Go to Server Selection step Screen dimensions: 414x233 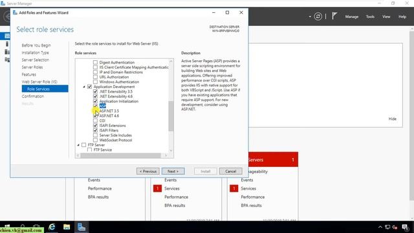pyautogui.click(x=36, y=60)
